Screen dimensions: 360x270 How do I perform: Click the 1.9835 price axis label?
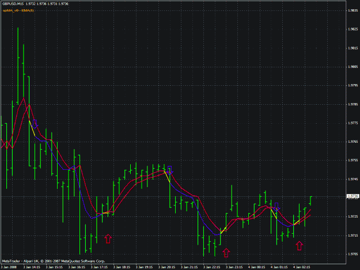[353, 10]
